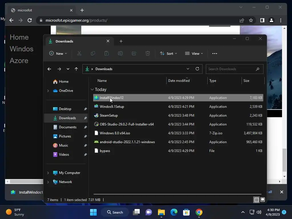Switch to details view icon in status bar

click(x=256, y=200)
